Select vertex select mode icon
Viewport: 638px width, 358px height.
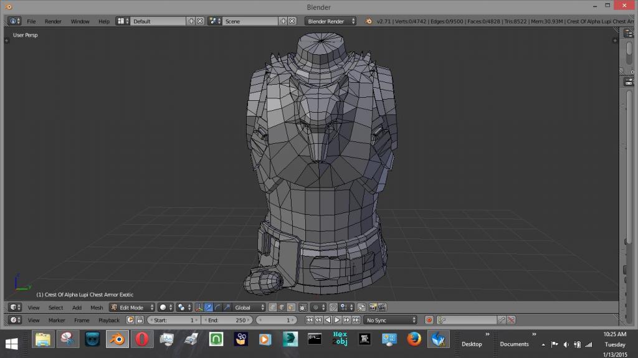(x=272, y=308)
